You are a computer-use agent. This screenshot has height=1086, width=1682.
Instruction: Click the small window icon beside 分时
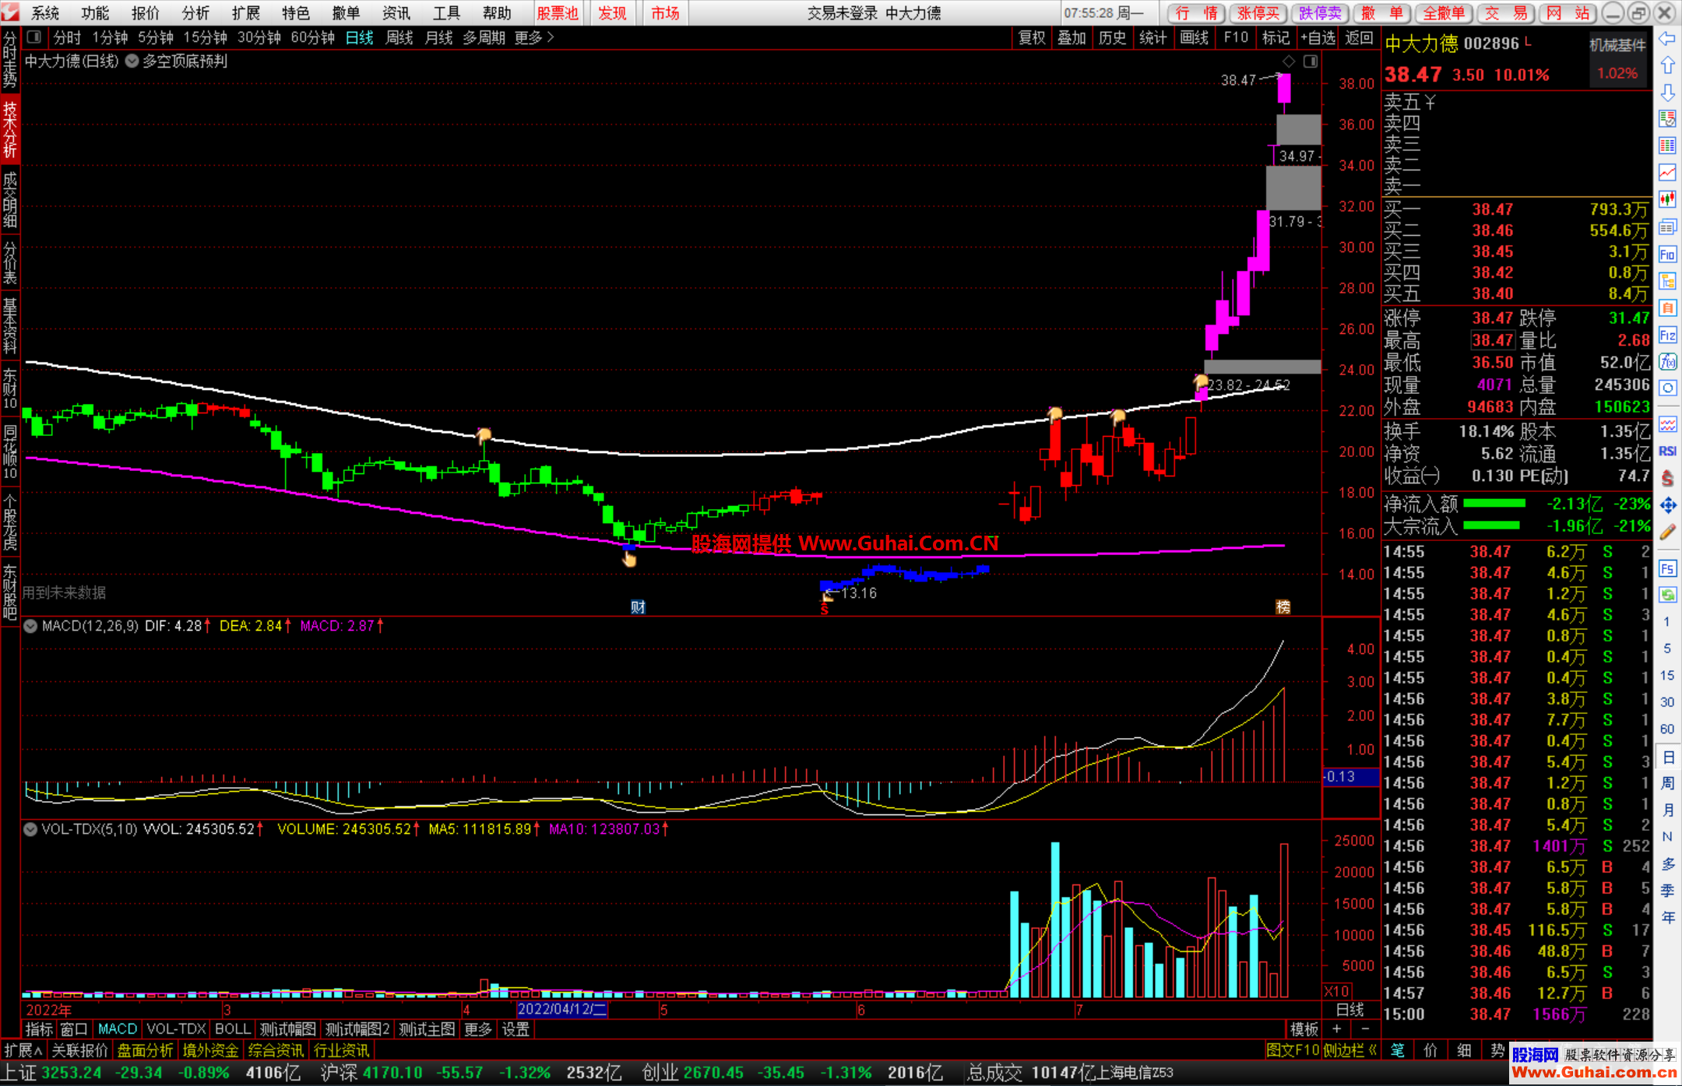pos(33,37)
